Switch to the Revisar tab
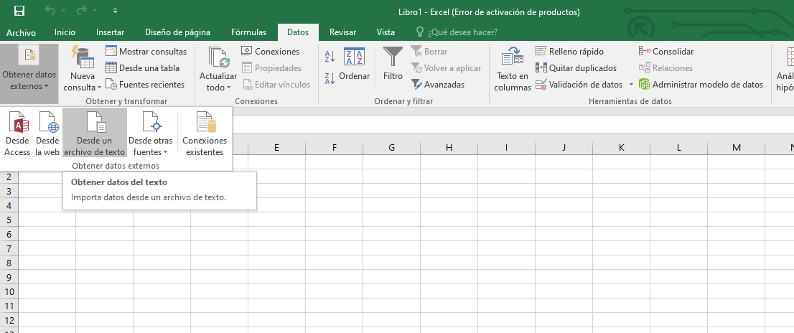This screenshot has height=333, width=794. click(343, 32)
